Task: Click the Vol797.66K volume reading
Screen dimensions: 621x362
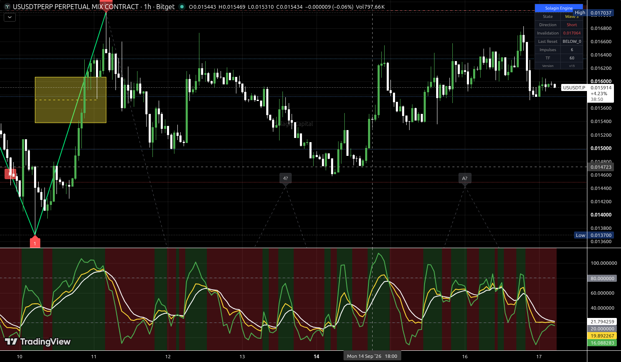Action: tap(370, 7)
